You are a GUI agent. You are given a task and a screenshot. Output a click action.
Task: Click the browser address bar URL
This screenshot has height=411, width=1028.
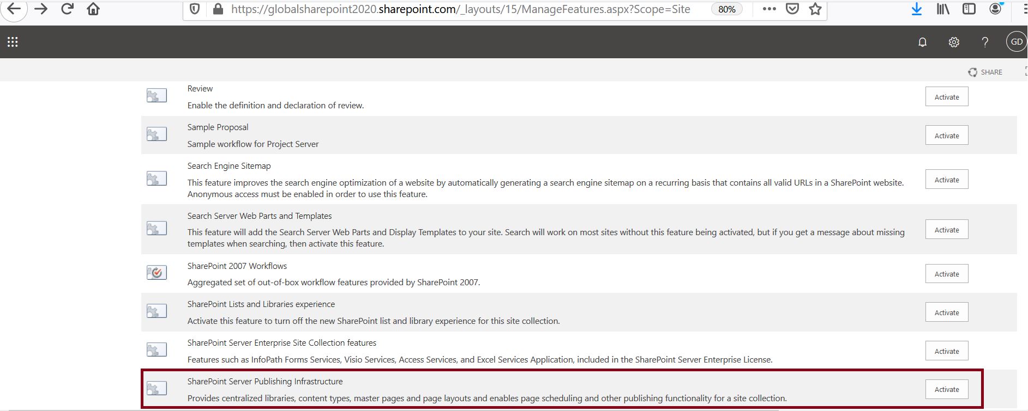pyautogui.click(x=460, y=9)
